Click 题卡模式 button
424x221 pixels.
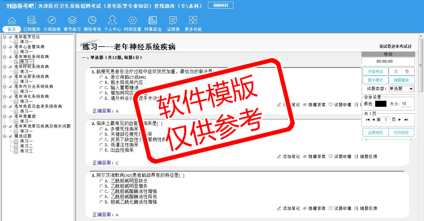click(375, 80)
